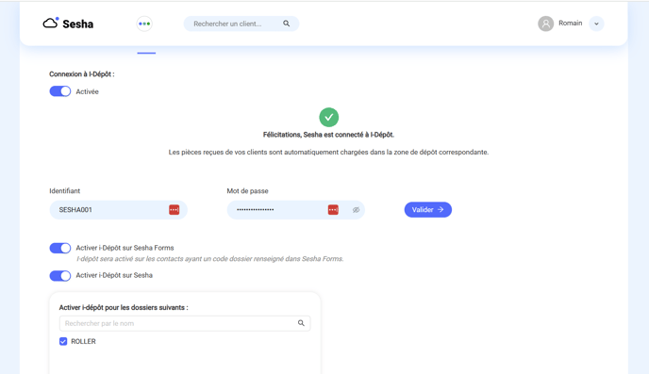Click password manager icon in password field
649x374 pixels.
pyautogui.click(x=333, y=210)
